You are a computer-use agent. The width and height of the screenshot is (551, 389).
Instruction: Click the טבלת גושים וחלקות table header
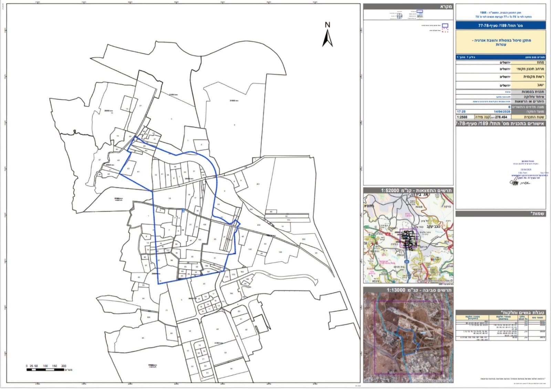[501, 312]
